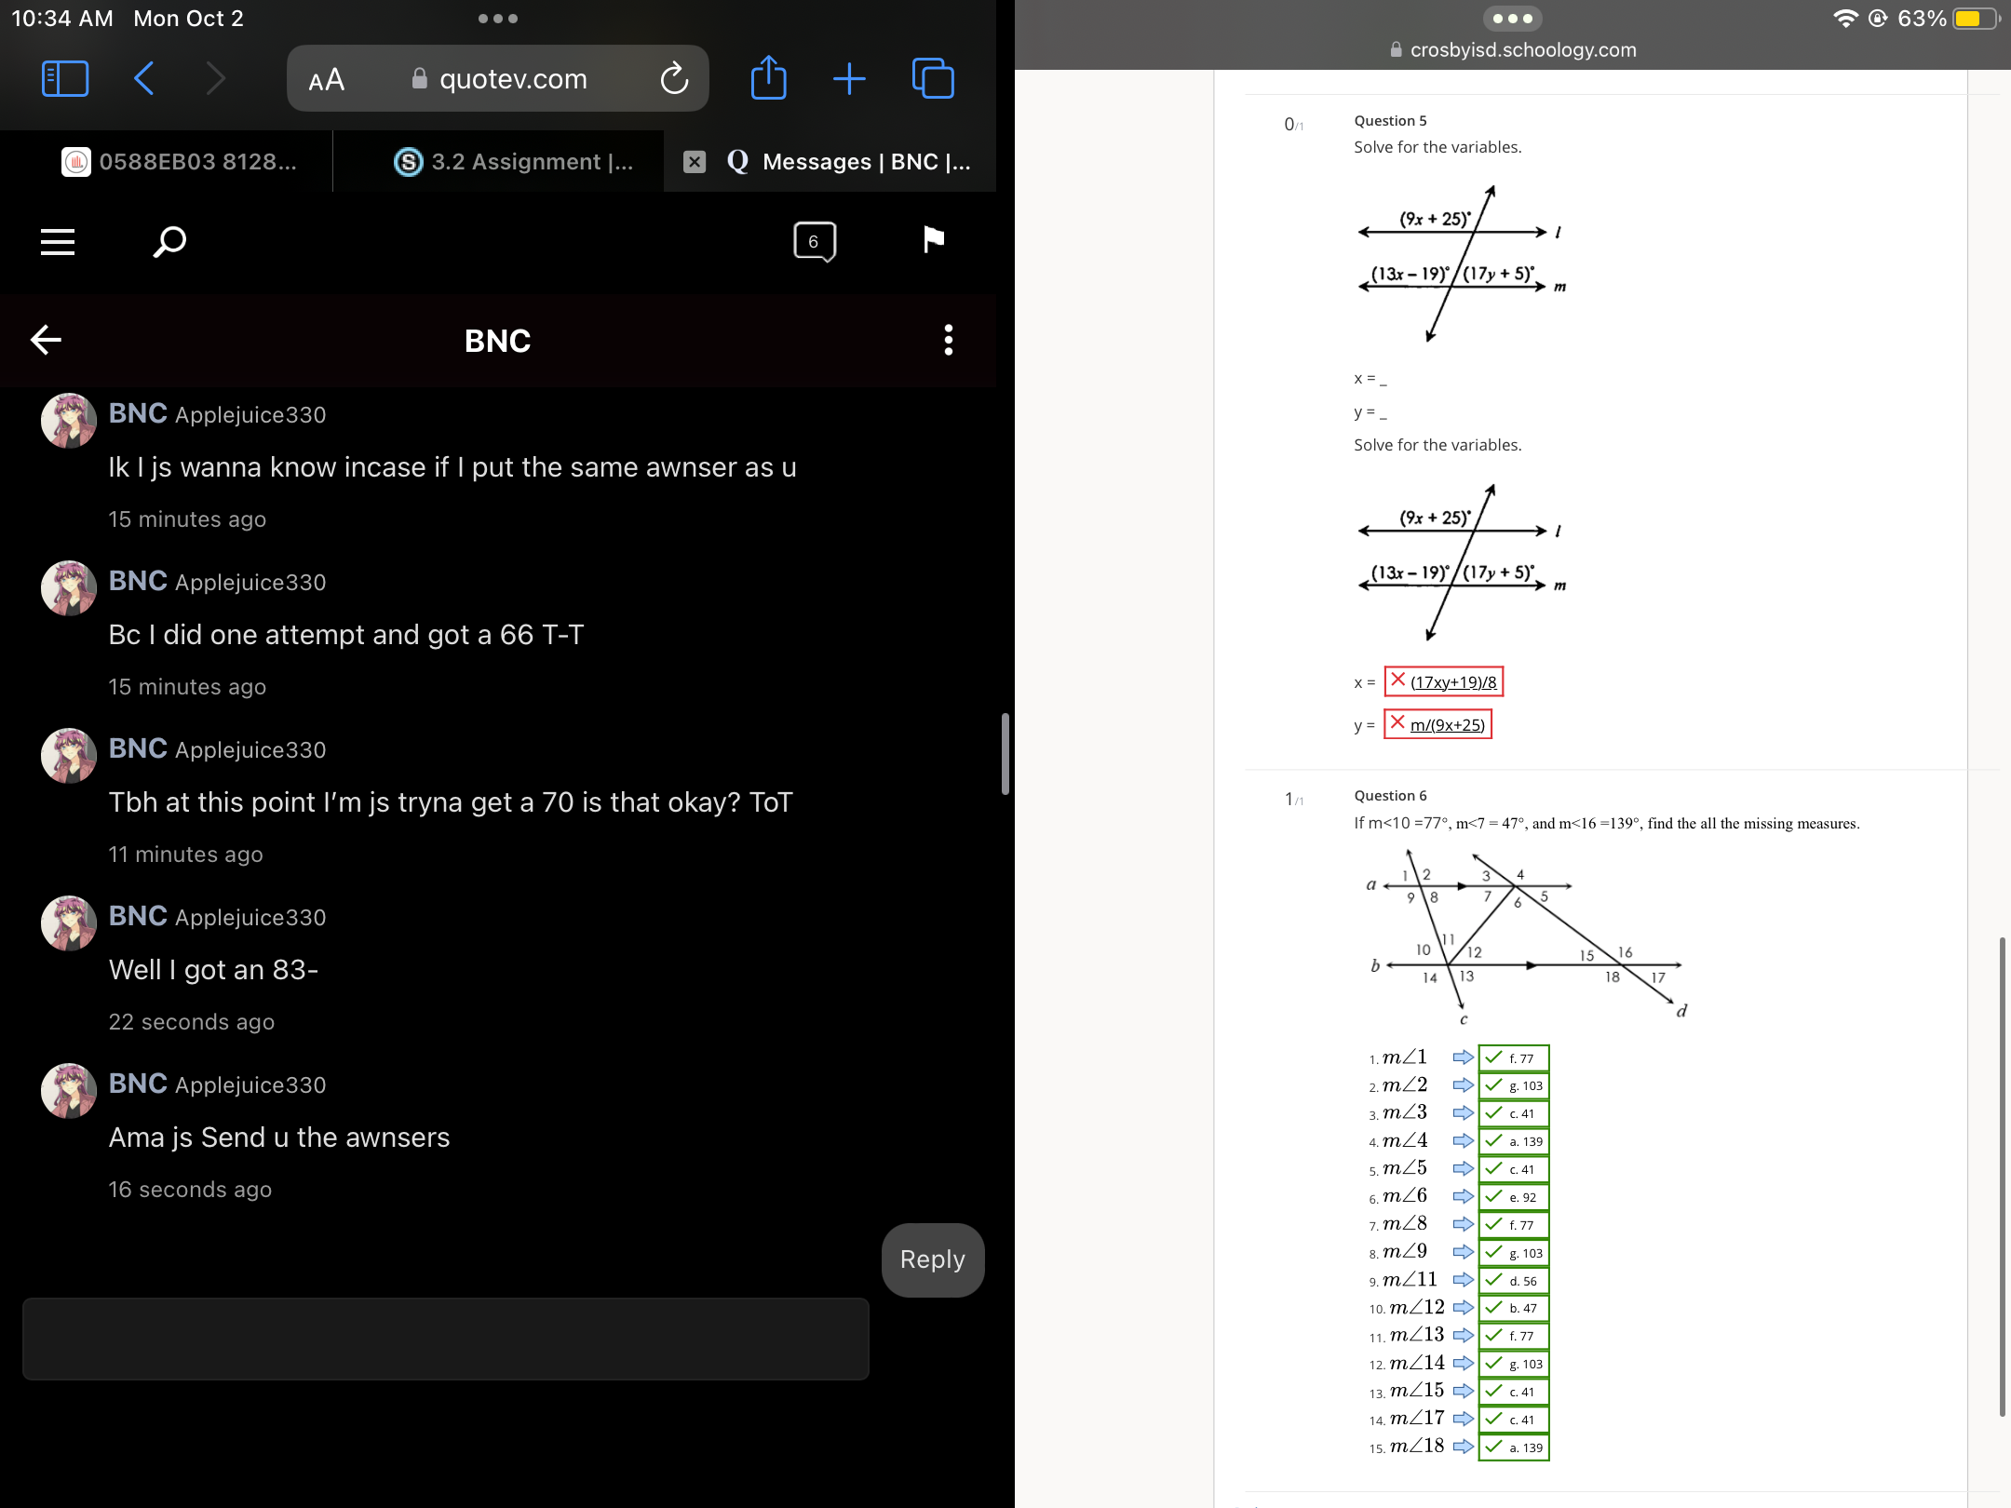Tap the Wi-Fi icon in status bar
This screenshot has width=2011, height=1508.
[1844, 19]
